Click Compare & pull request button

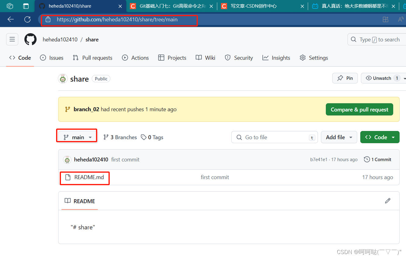pyautogui.click(x=360, y=110)
